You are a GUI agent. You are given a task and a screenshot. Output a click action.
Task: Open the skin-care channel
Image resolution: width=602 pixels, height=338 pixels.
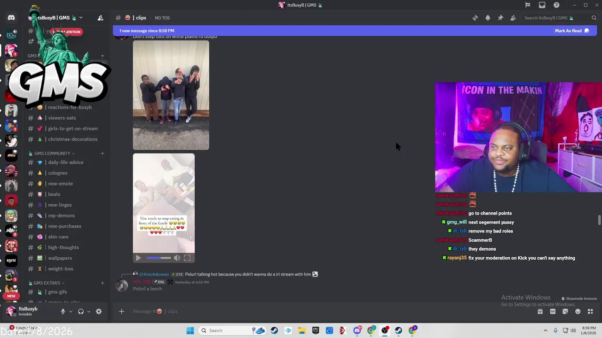click(66, 237)
